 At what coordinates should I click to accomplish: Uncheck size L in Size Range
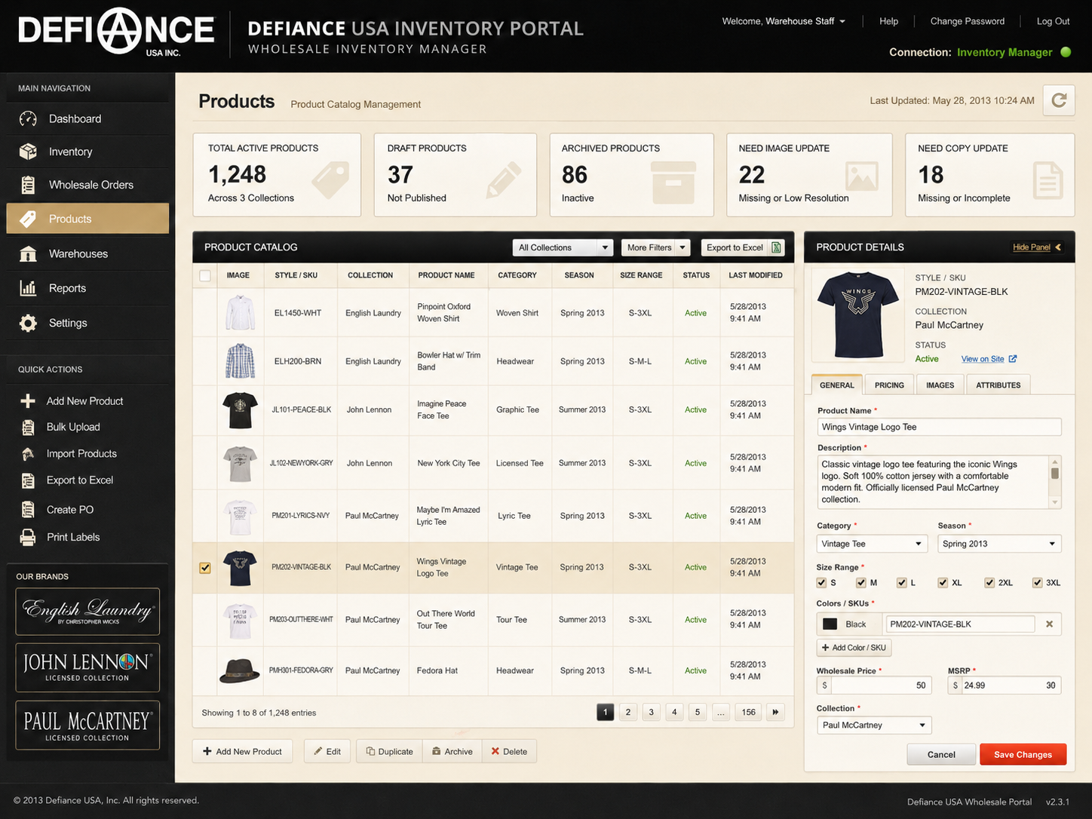pos(901,582)
